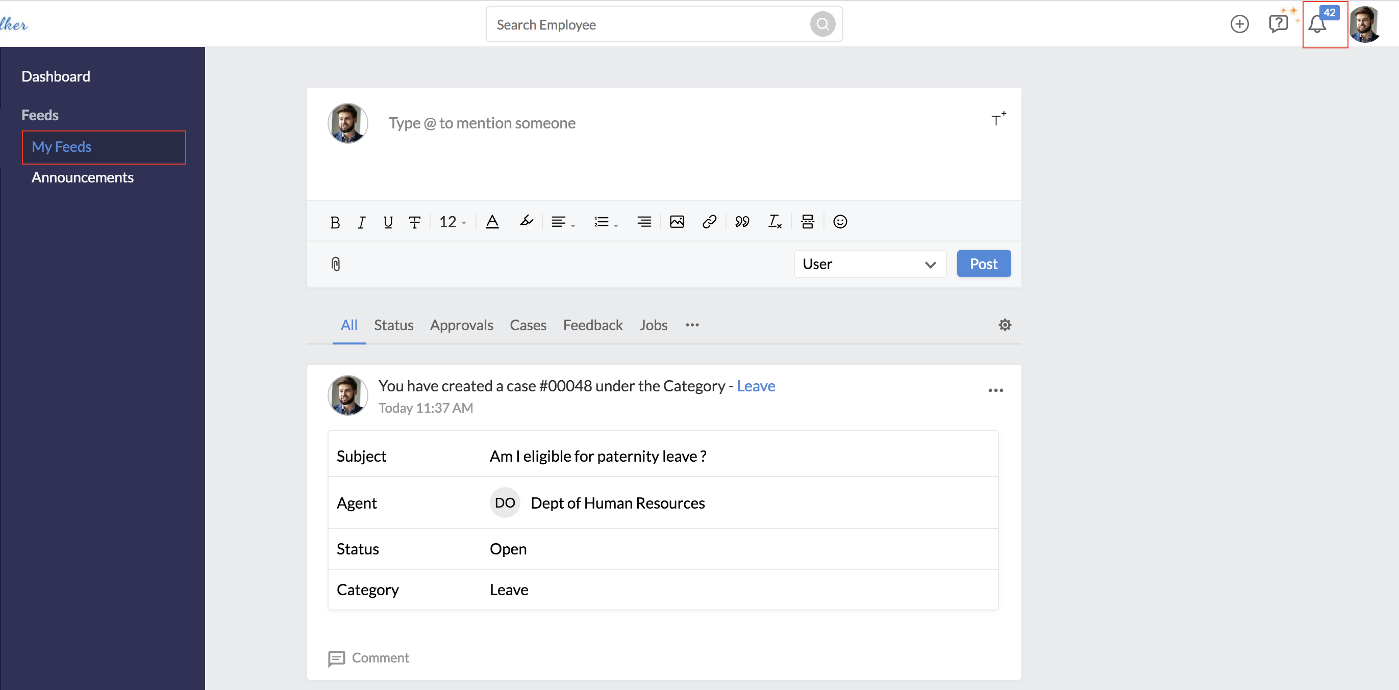Toggle italic text formatting

pyautogui.click(x=361, y=222)
